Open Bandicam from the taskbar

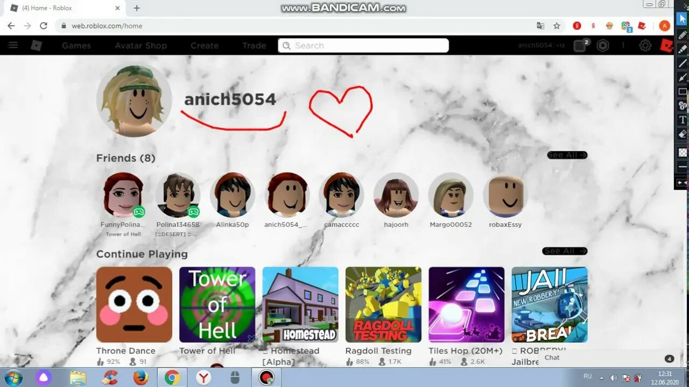tap(266, 378)
